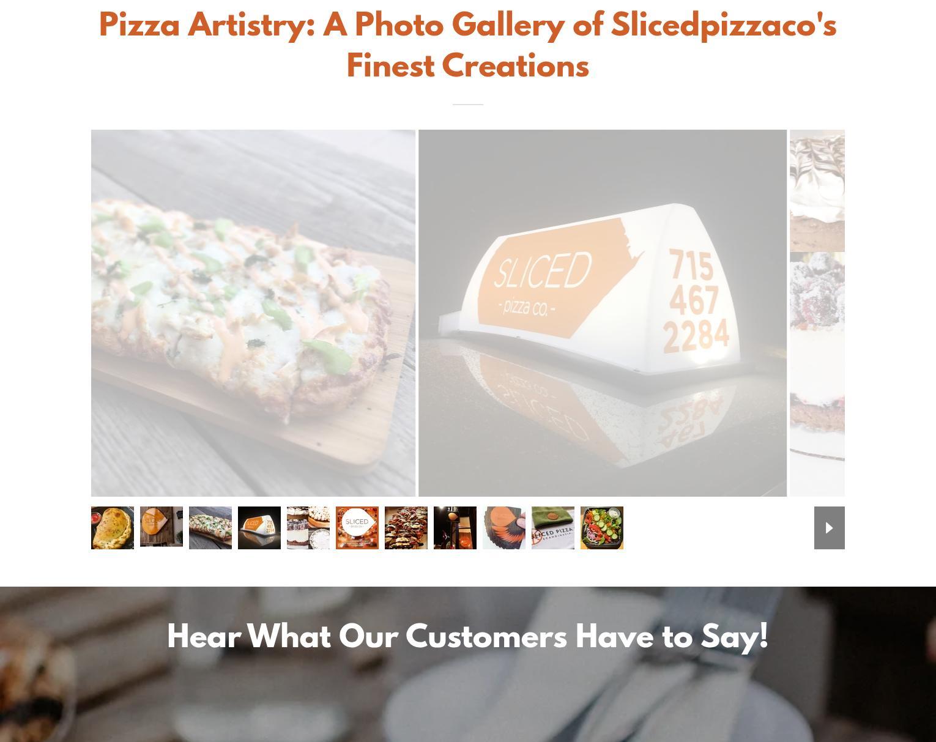Click the small divider line under gallery title

point(468,105)
